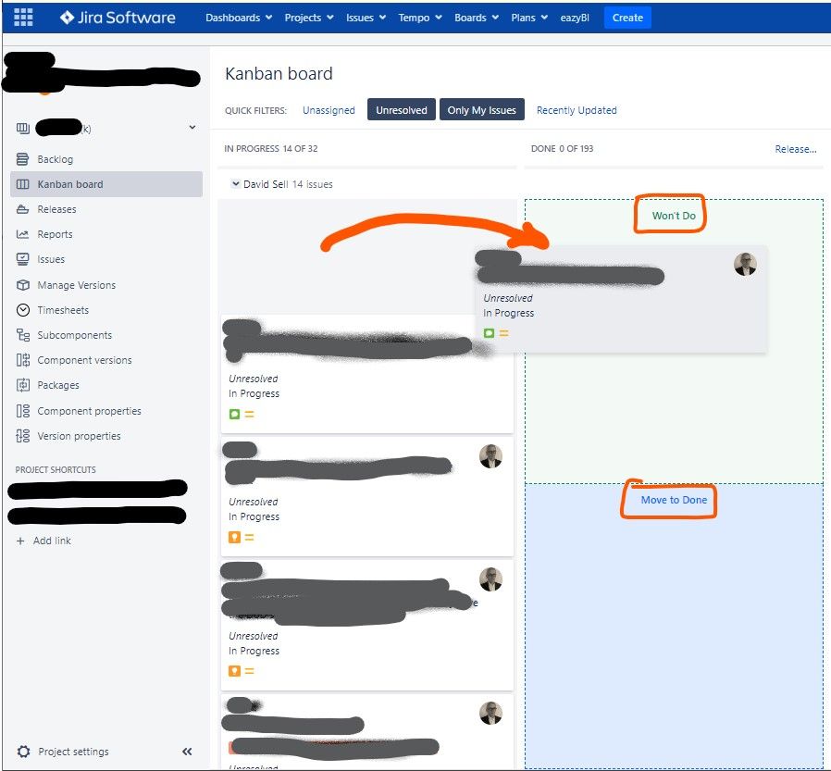Open Component properties

89,411
